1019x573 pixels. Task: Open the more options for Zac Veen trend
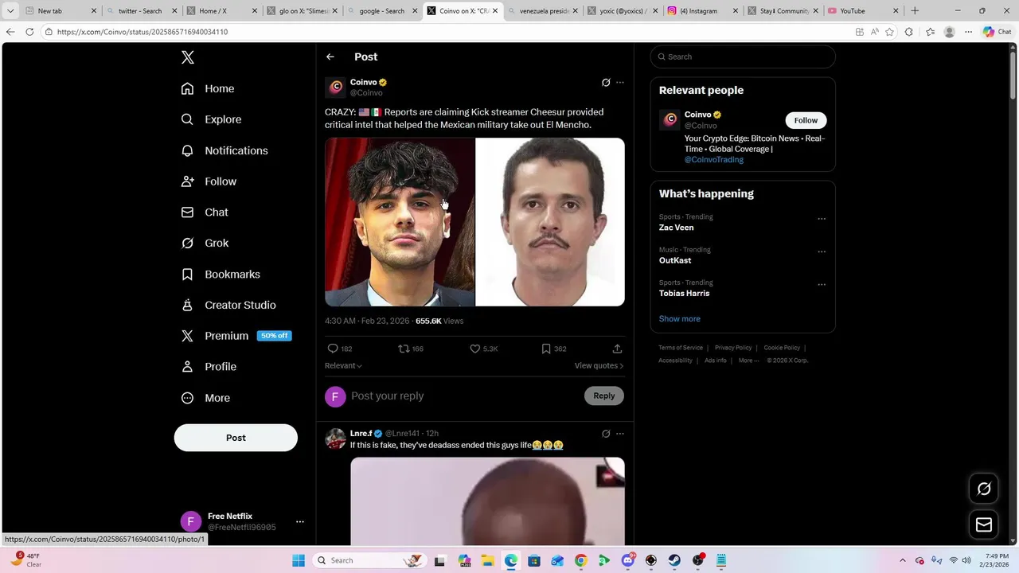point(822,219)
